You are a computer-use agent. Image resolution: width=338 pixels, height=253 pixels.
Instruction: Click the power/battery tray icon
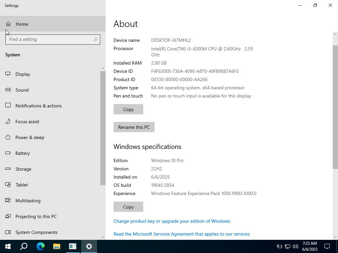click(x=280, y=246)
